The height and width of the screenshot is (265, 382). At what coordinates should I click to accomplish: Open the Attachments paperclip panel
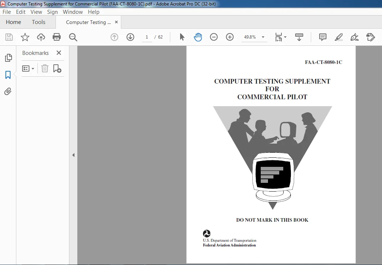(x=8, y=92)
